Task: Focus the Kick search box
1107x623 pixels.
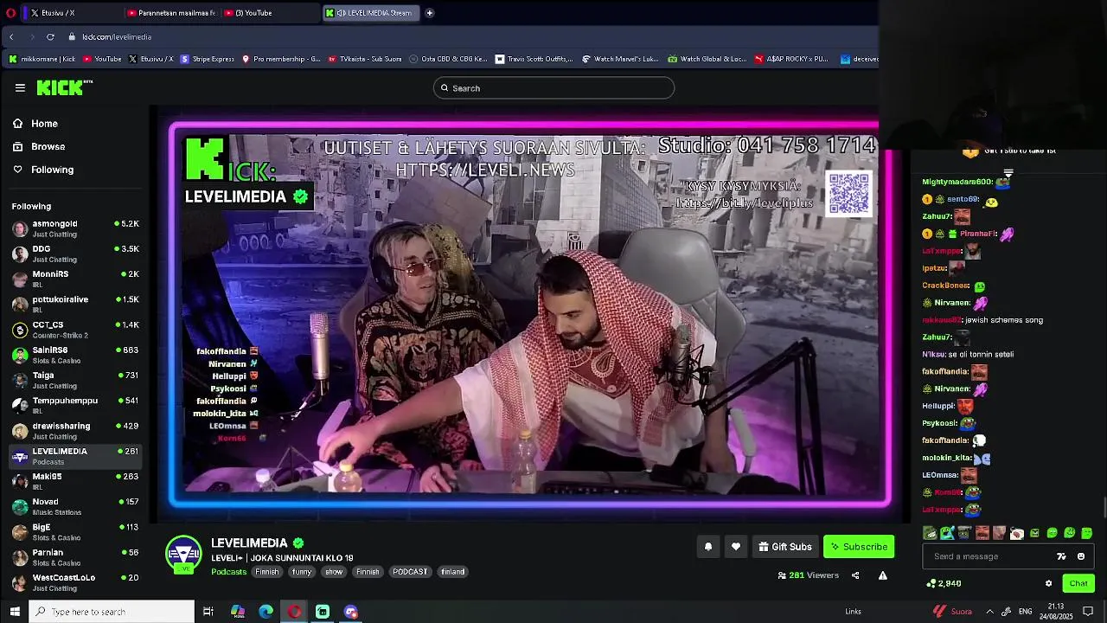Action: (x=553, y=88)
